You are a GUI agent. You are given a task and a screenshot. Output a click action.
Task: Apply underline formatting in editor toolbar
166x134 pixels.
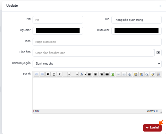click(54, 74)
